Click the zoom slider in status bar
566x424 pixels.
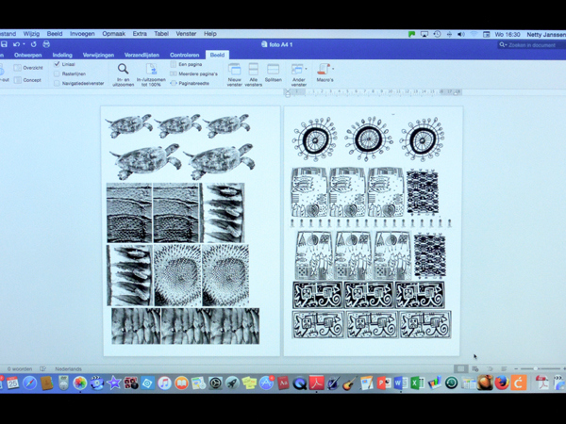(x=535, y=369)
